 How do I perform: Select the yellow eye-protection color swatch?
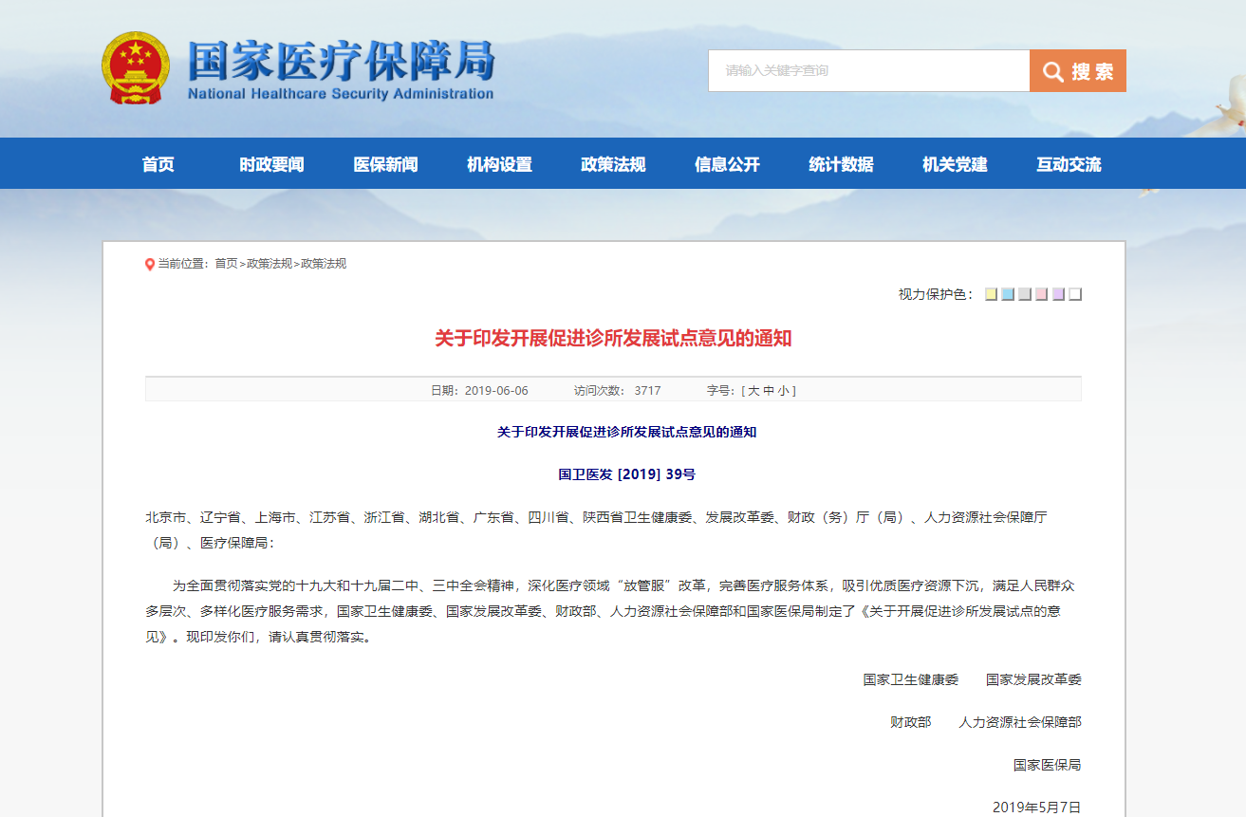991,294
